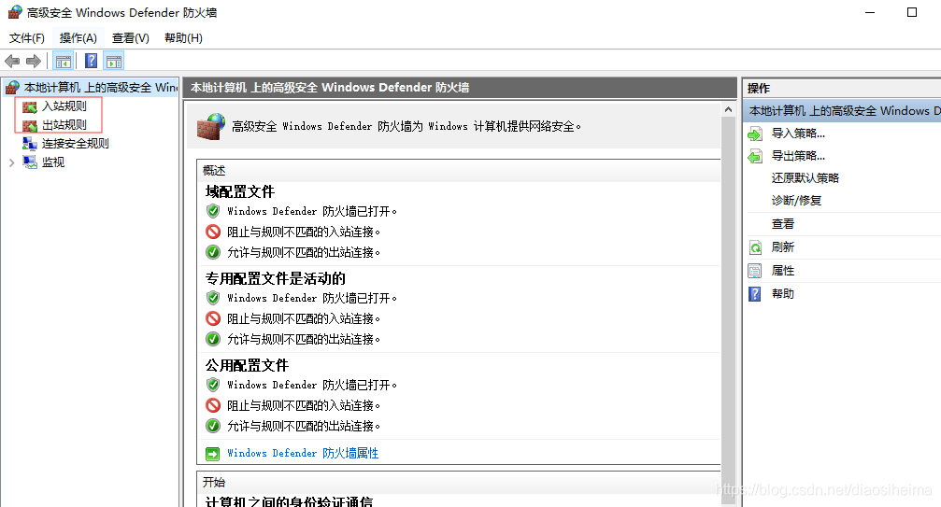The width and height of the screenshot is (941, 507).
Task: Click the Forward arrow toolbar icon
Action: (x=34, y=61)
